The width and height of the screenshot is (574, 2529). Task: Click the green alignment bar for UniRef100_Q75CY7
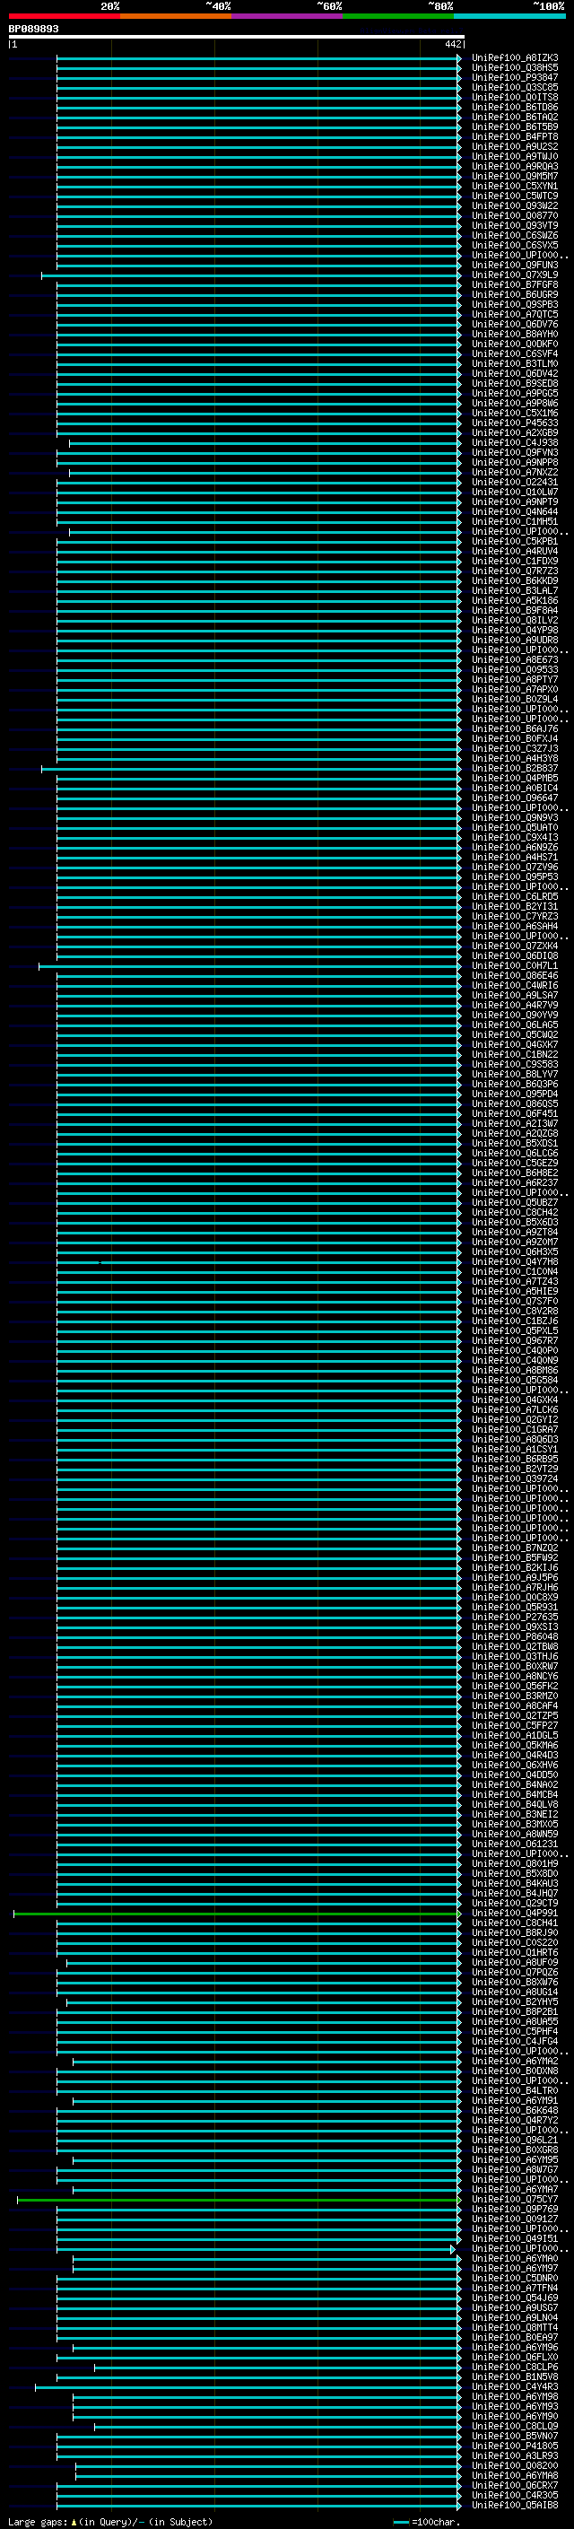pos(239,2201)
